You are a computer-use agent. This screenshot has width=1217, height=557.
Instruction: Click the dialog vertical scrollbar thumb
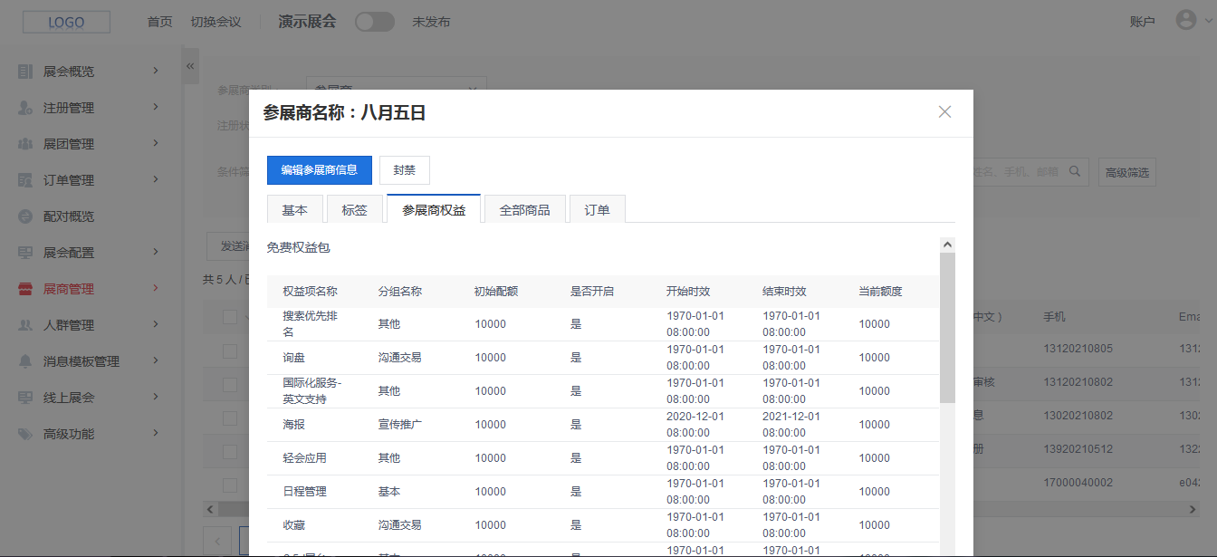point(947,328)
